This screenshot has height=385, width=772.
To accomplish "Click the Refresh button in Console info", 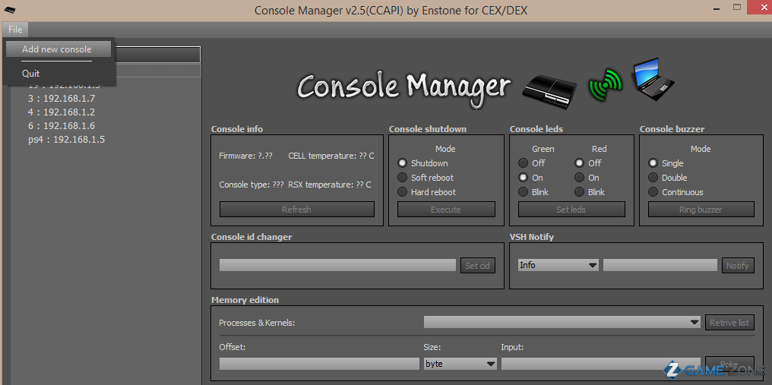I will pyautogui.click(x=297, y=210).
